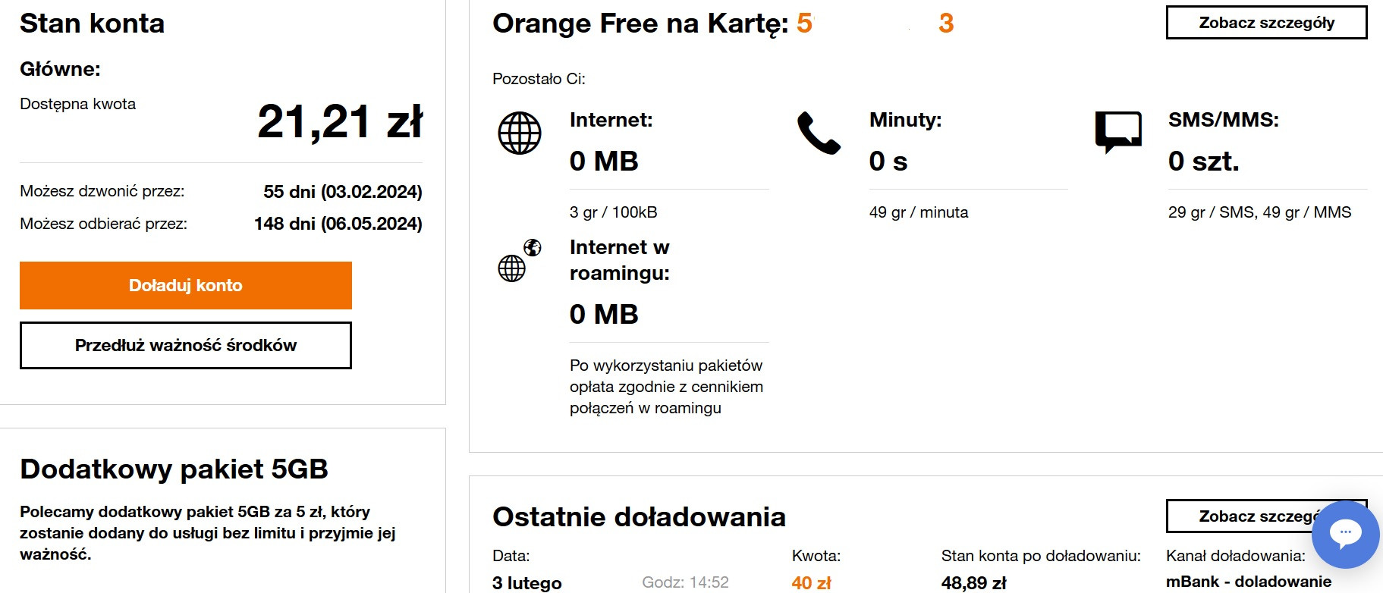Click the Doładuj konto orange button
Screen dimensions: 1383x593
[x=185, y=285]
